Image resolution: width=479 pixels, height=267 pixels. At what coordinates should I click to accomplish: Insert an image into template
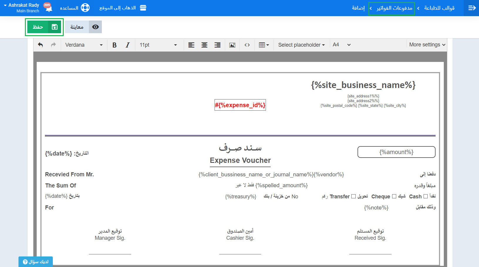pyautogui.click(x=232, y=45)
